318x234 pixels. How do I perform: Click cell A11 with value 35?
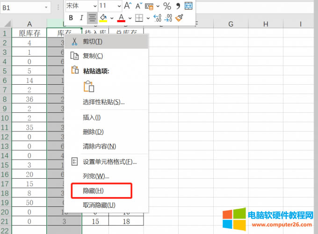(29, 127)
